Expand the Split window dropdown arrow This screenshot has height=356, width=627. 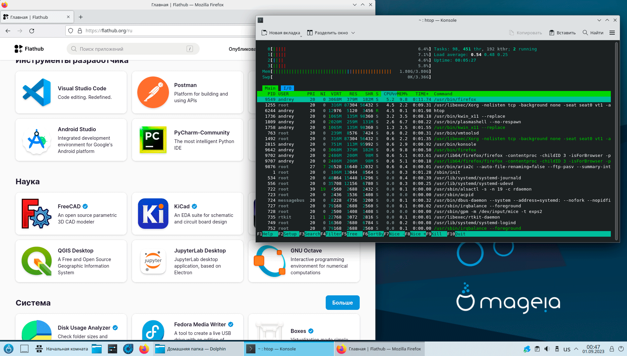point(353,33)
